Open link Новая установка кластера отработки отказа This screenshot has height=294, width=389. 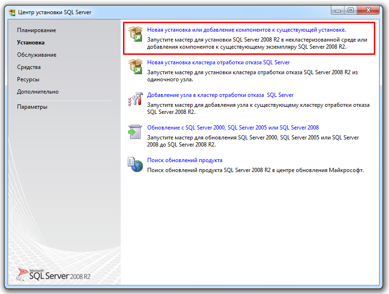pos(218,62)
